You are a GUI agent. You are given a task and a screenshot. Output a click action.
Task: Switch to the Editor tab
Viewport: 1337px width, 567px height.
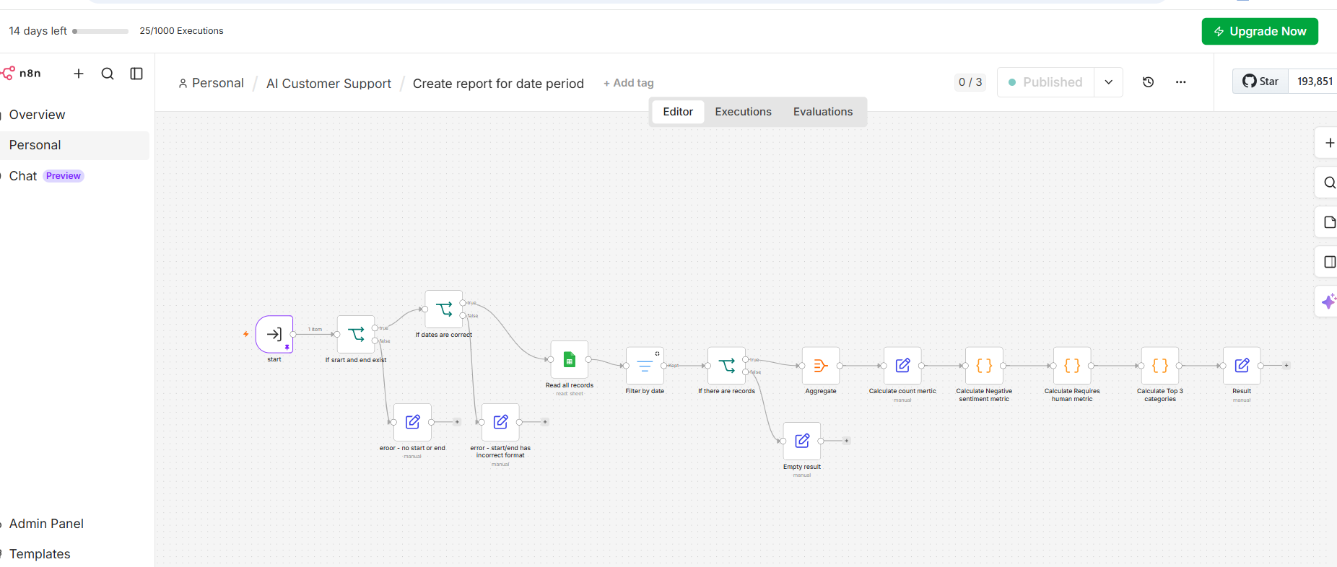678,112
